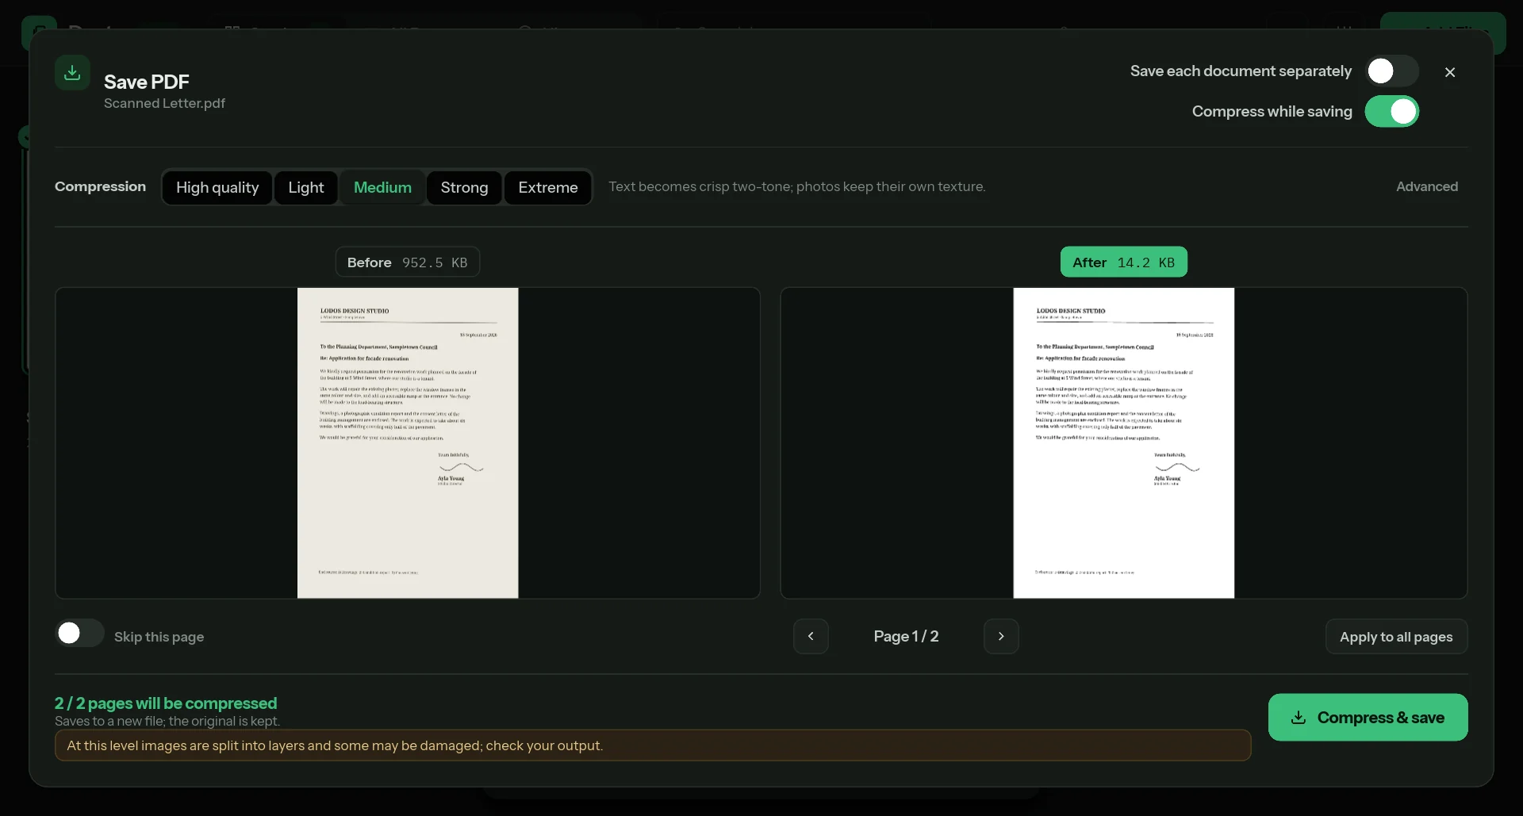Click the After 14.2 KB badge
This screenshot has height=816, width=1523.
coord(1124,262)
